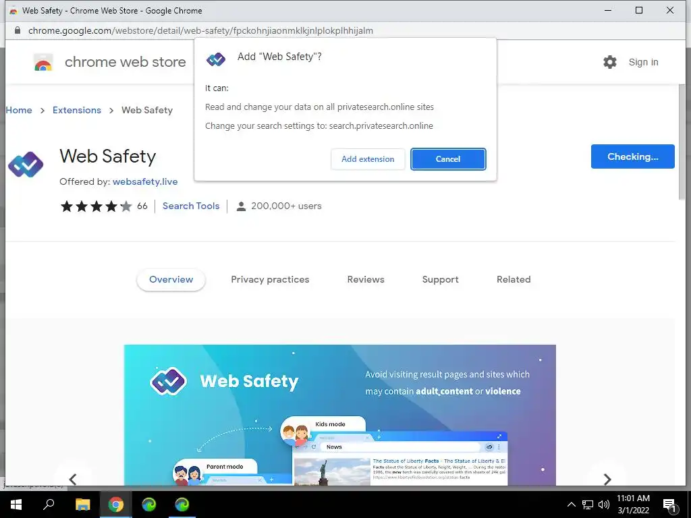
Task: Open the first Edge icon in the taskbar
Action: pos(149,505)
